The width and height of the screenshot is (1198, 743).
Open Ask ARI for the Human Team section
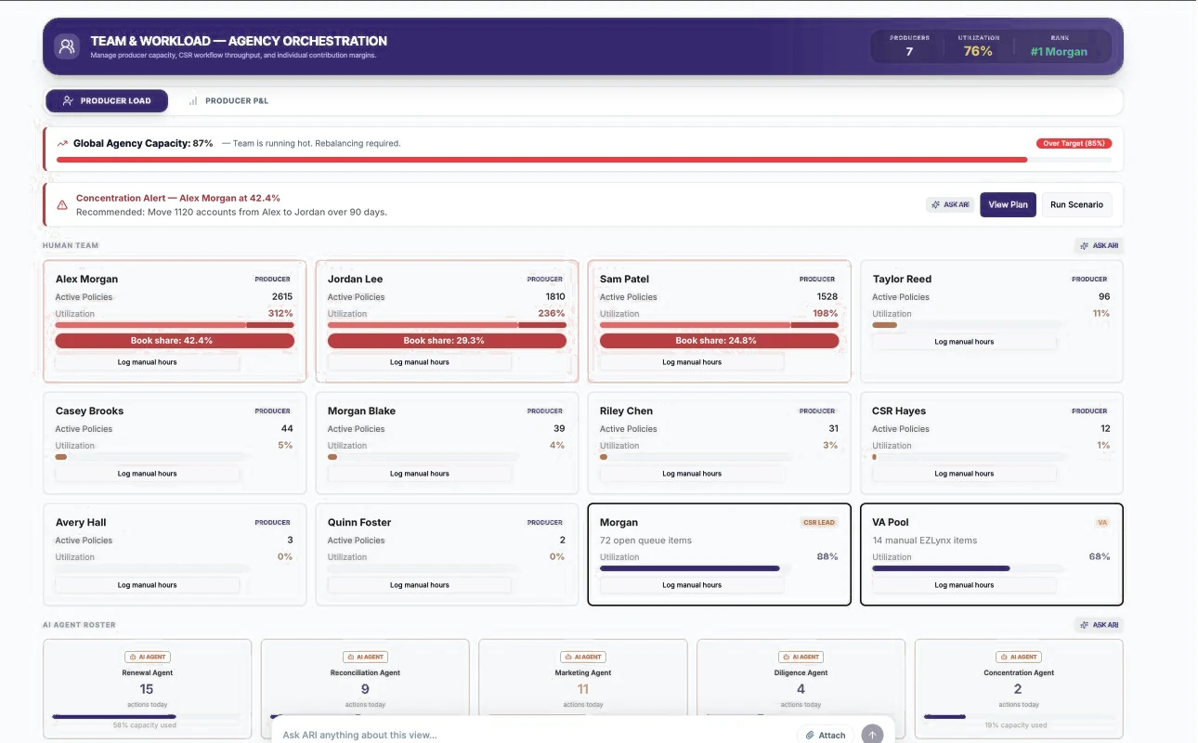click(x=1099, y=246)
